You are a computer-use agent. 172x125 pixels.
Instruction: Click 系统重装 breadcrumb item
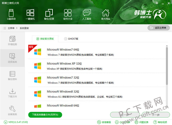pos(24,28)
